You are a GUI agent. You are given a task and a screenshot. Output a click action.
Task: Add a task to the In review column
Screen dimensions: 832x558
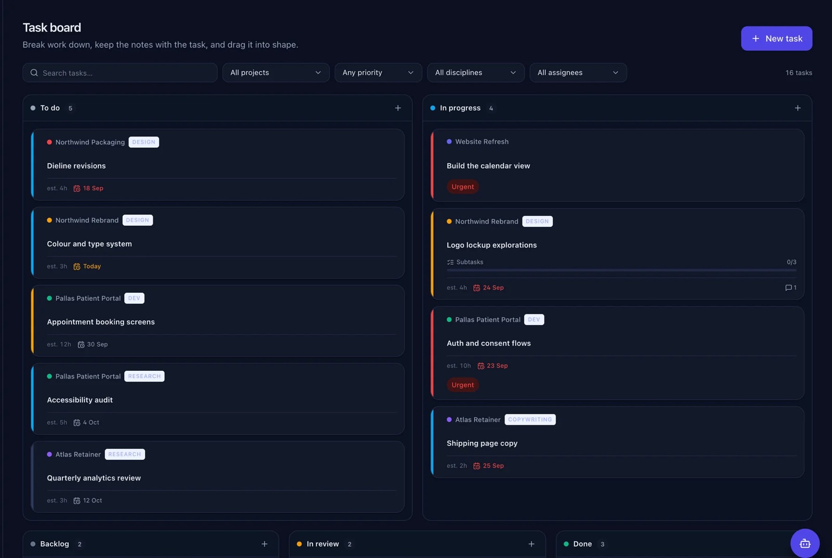coord(531,544)
